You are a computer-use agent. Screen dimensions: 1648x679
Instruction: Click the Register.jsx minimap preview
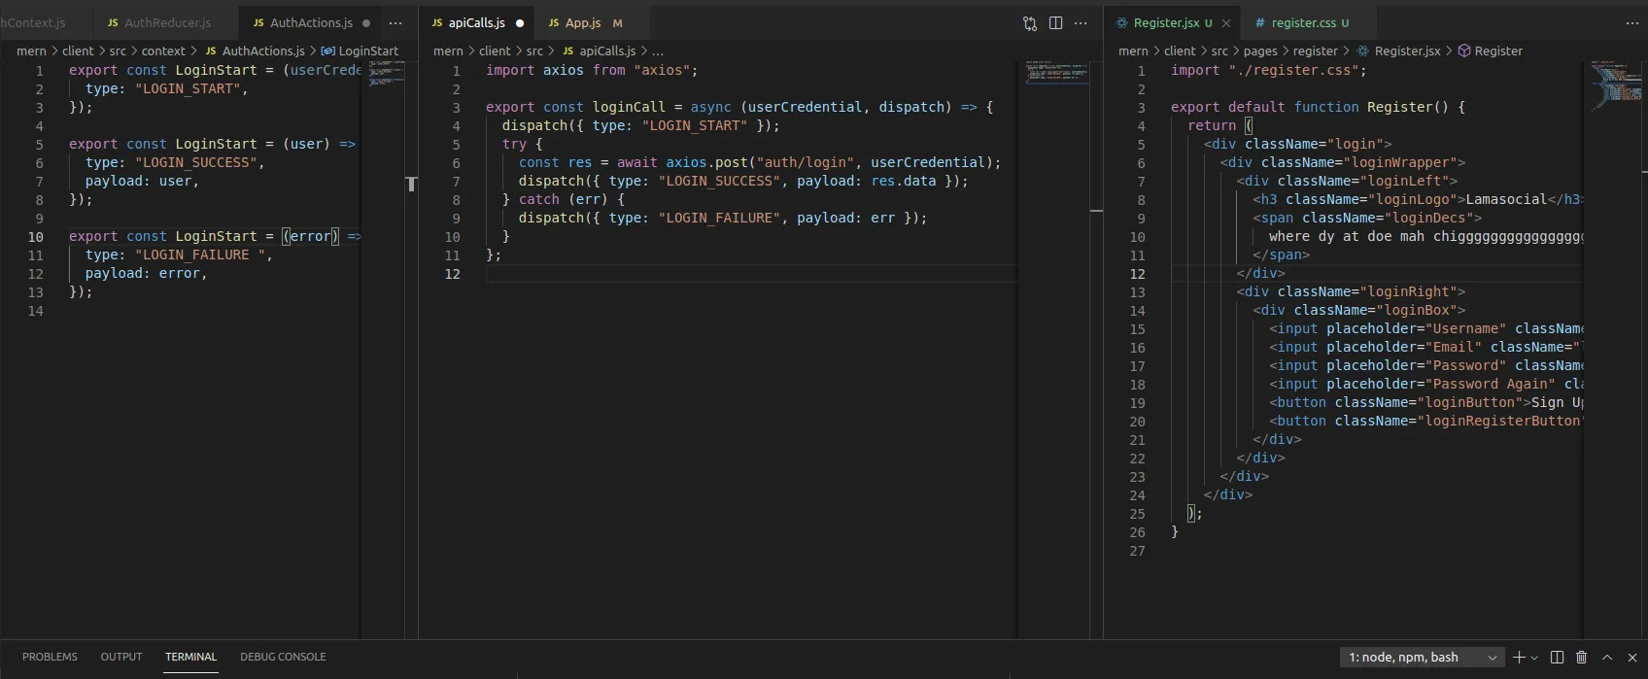pyautogui.click(x=1615, y=83)
